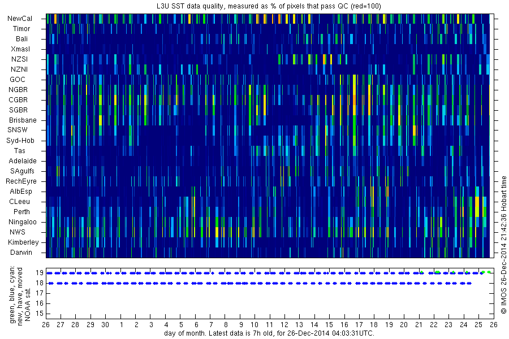509x339 pixels.
Task: Click the Ningaloo row label
Action: (x=23, y=222)
